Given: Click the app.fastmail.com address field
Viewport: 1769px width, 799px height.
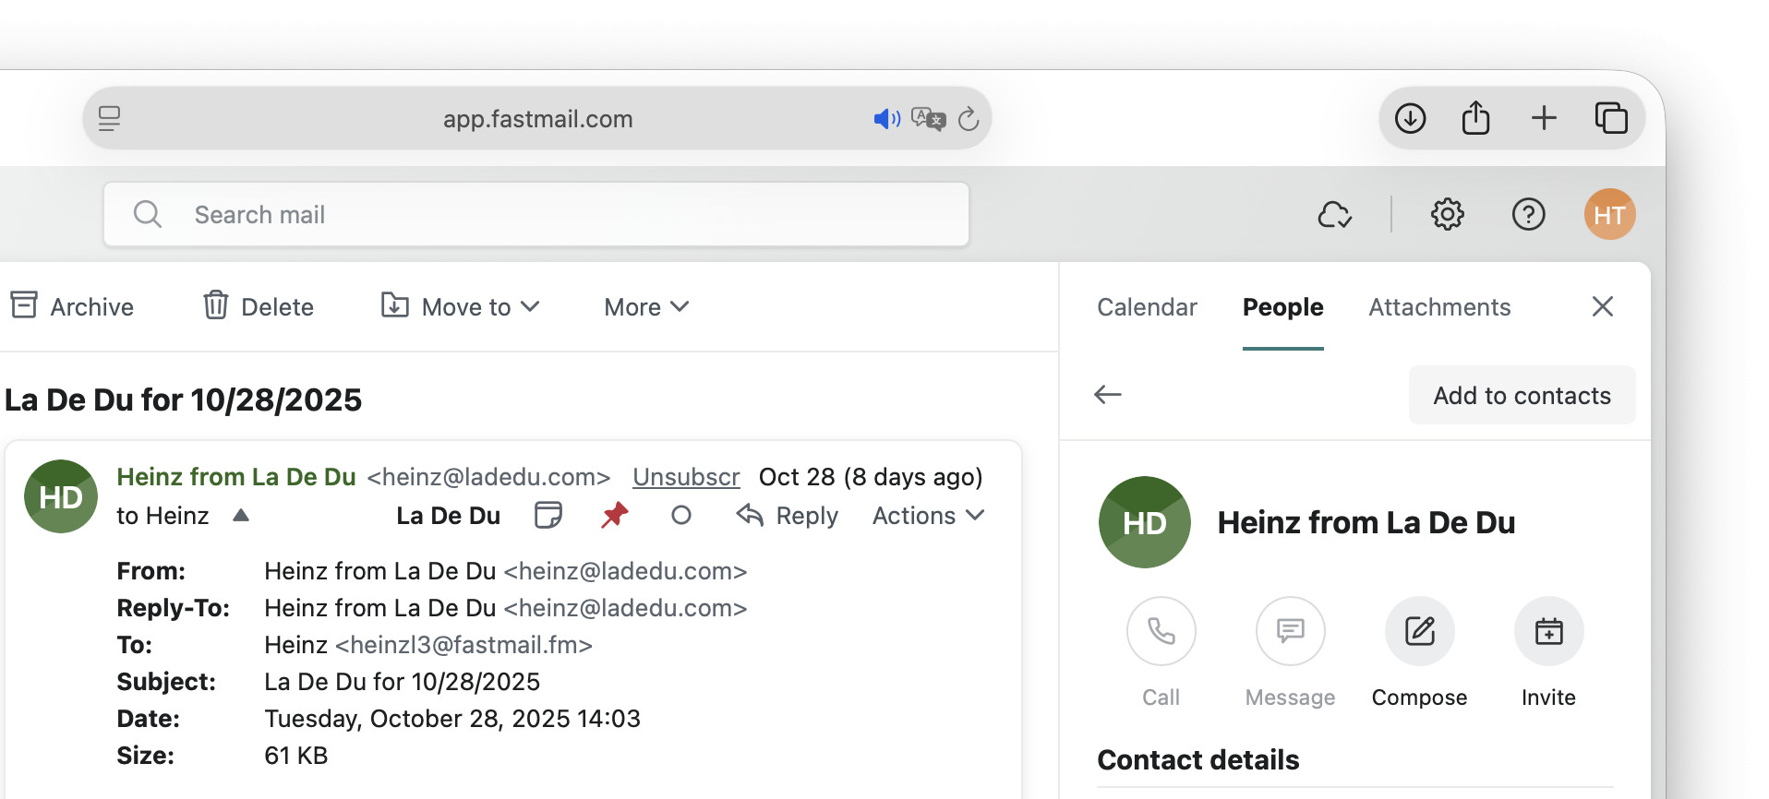Looking at the screenshot, I should [537, 118].
